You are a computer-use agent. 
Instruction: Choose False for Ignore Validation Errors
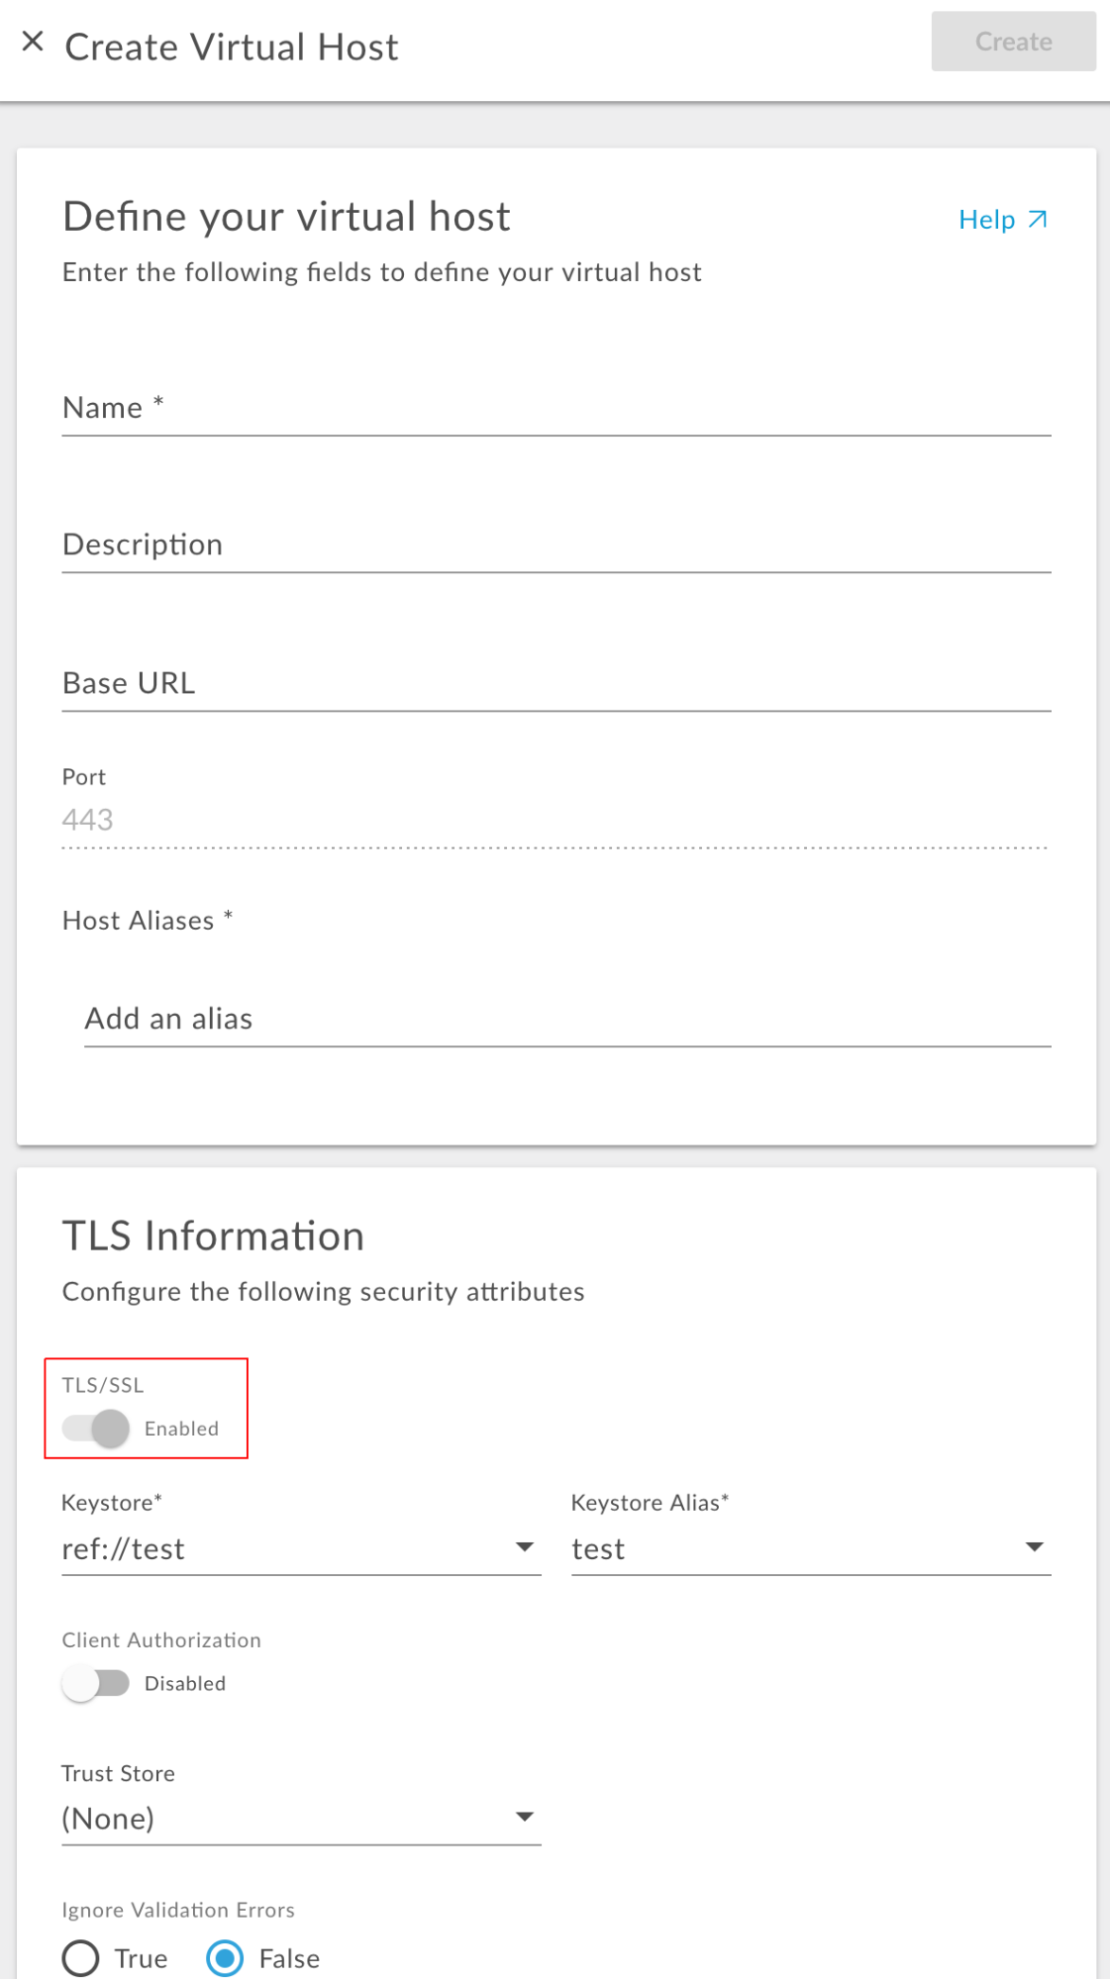click(225, 1958)
